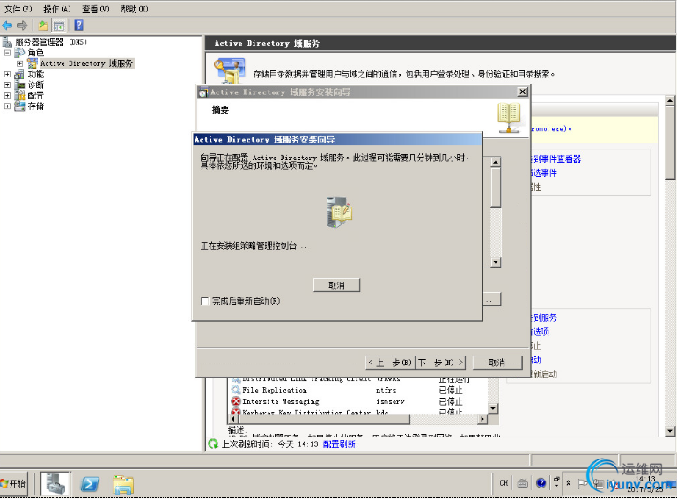The width and height of the screenshot is (677, 499).
Task: Click wizard summary scroll up arrow
Action: tap(496, 162)
